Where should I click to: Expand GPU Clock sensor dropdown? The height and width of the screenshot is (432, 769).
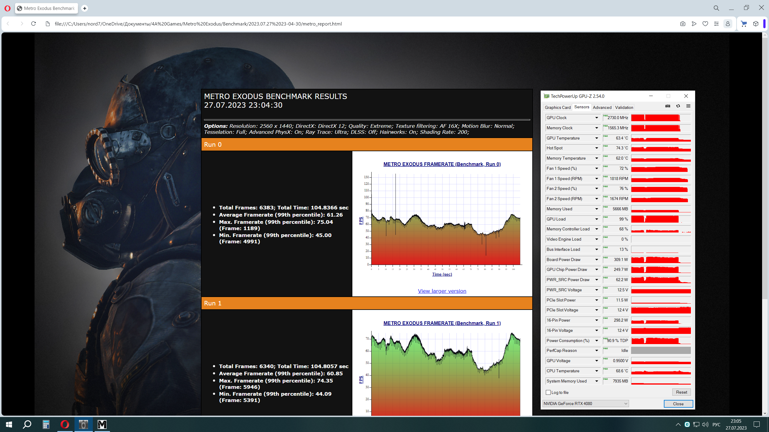click(x=597, y=118)
